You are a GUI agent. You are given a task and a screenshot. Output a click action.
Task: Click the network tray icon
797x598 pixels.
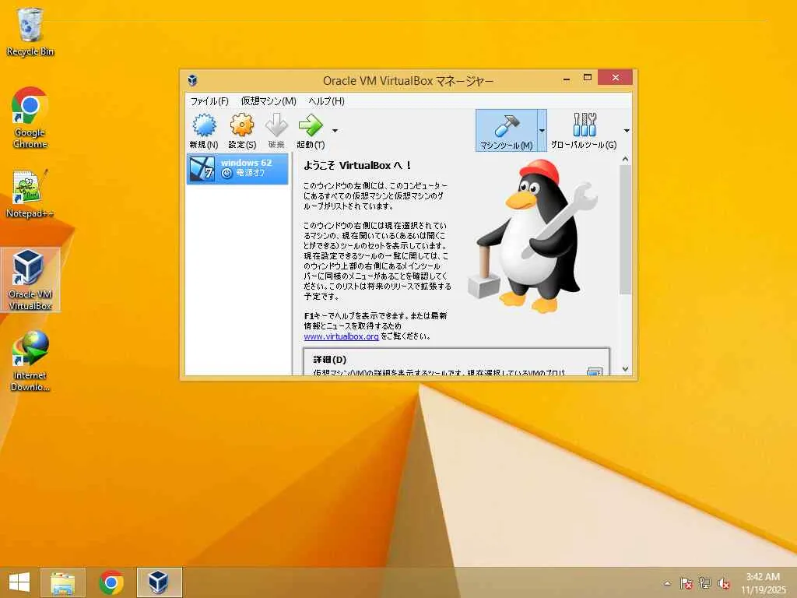click(705, 583)
